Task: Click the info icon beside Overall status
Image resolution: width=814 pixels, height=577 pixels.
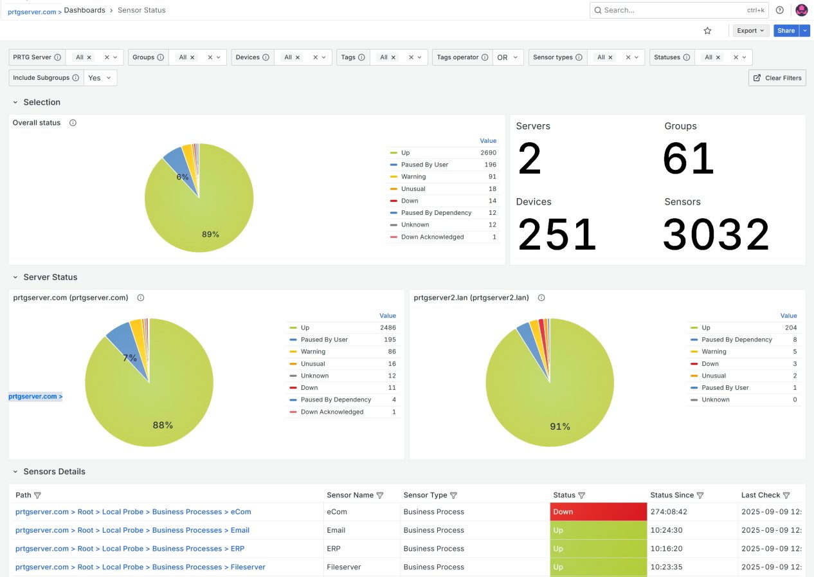Action: pyautogui.click(x=72, y=122)
